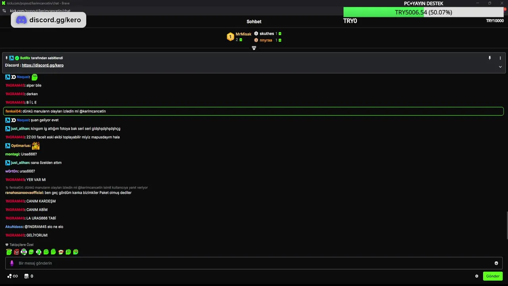Open the discord.gg/kero link in pinned message
Screen dimensions: 508x286
pyautogui.click(x=42, y=65)
